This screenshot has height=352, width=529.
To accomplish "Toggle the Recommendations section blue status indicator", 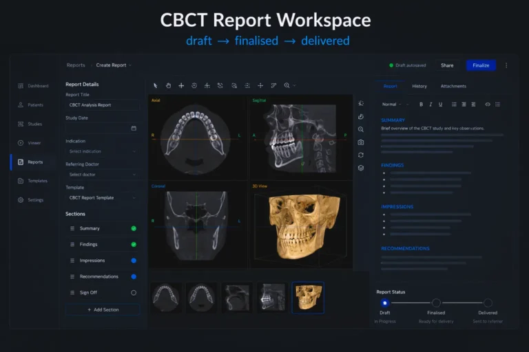I will pos(134,276).
